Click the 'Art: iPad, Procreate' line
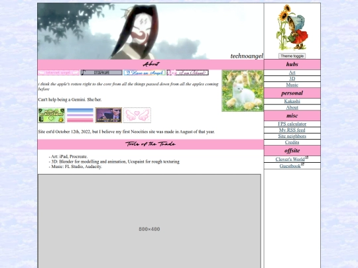This screenshot has width=358, height=268. [x=68, y=157]
